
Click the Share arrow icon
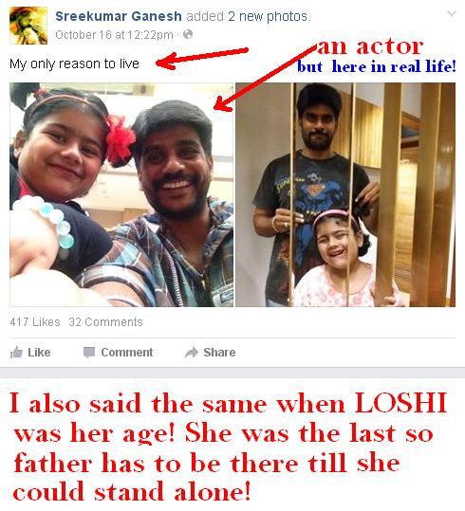[192, 353]
